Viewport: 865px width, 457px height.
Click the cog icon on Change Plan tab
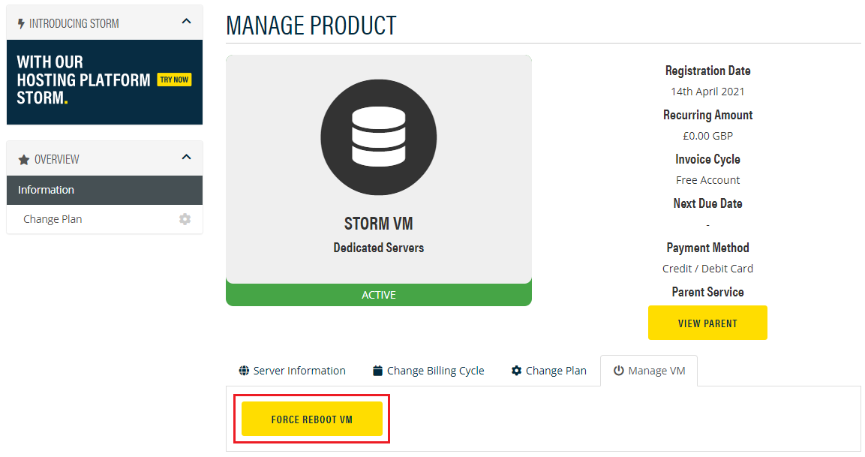(x=516, y=371)
